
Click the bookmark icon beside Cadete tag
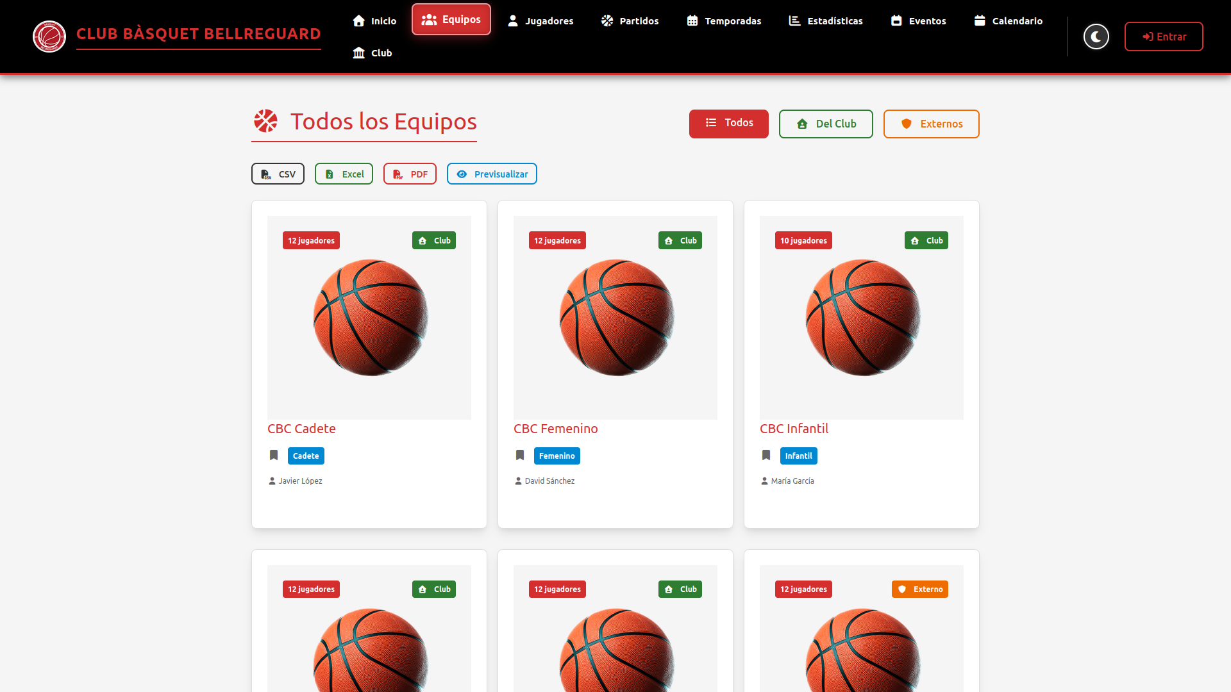point(274,455)
